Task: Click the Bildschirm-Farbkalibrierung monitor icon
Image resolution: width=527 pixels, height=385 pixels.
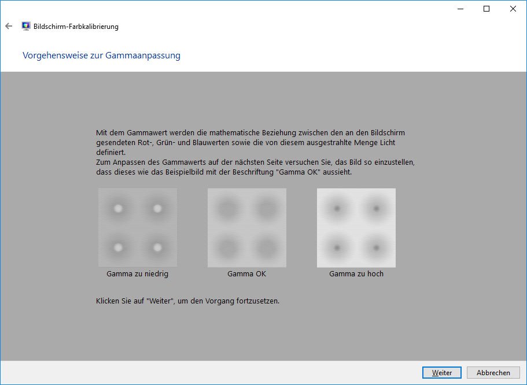Action: (26, 27)
